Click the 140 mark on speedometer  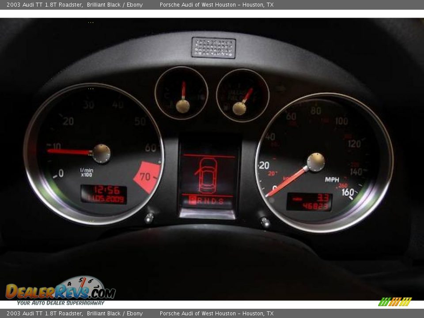pyautogui.click(x=356, y=171)
